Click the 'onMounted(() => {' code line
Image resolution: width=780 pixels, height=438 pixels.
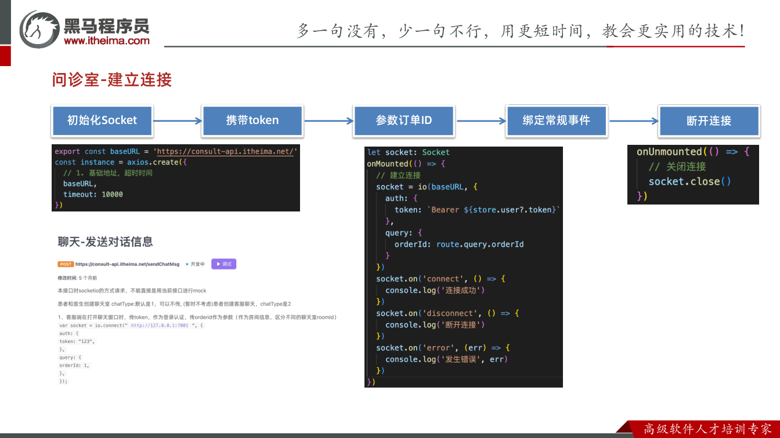[x=406, y=164]
